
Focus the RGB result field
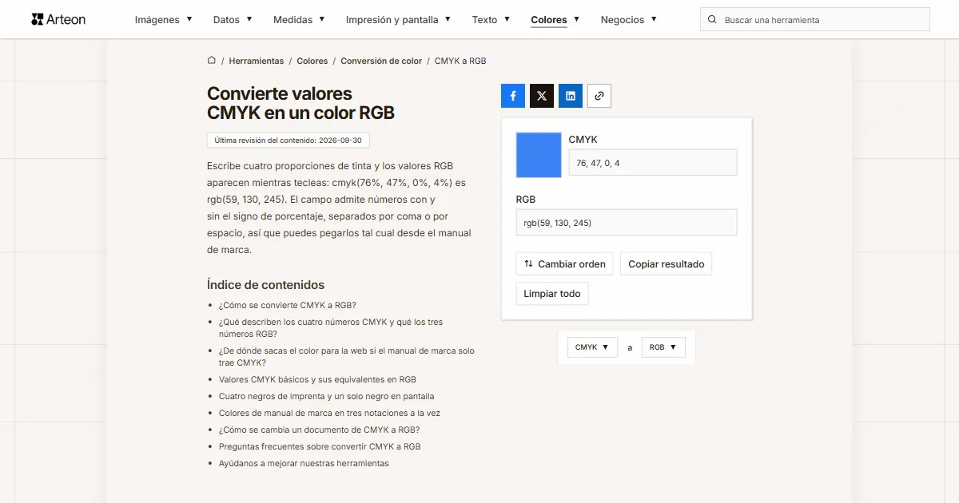[x=627, y=223]
